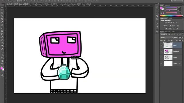Open the Normal blend mode dropdown
This screenshot has height=103, width=184.
(166, 37)
